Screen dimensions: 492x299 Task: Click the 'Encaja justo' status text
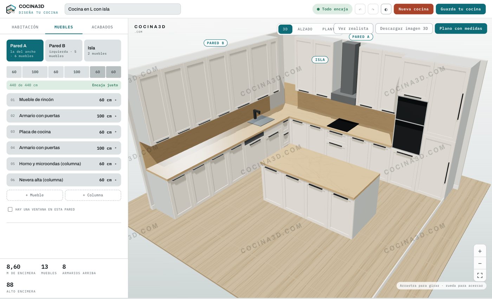click(x=105, y=85)
